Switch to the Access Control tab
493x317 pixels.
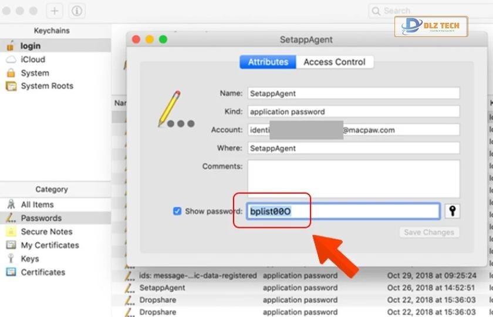pyautogui.click(x=334, y=62)
